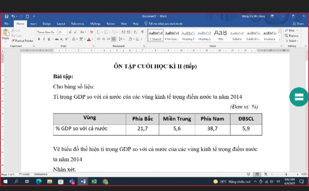
Task: Toggle Bold formatting
Action: click(x=39, y=39)
